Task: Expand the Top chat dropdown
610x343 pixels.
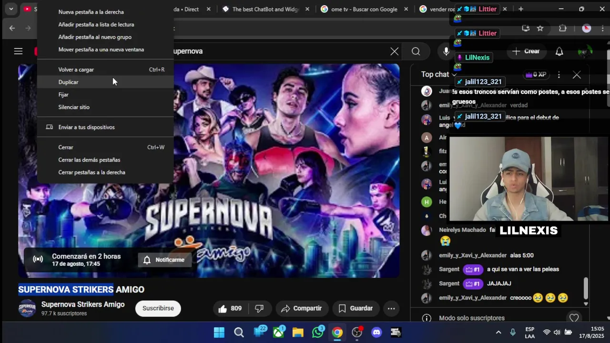Action: click(439, 74)
